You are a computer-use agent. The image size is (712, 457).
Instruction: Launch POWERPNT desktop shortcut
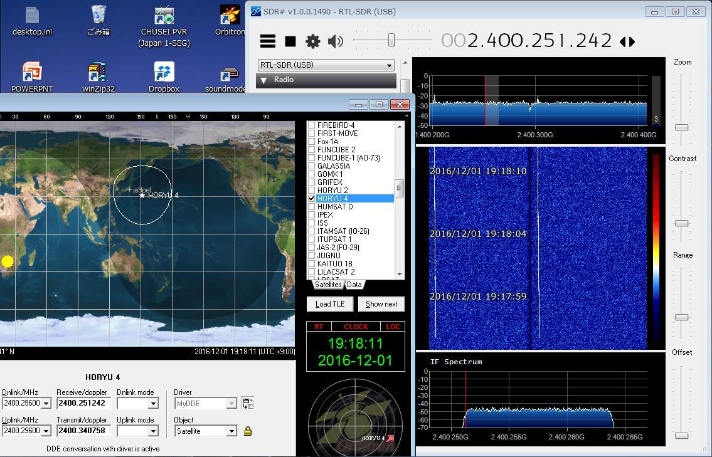(32, 77)
